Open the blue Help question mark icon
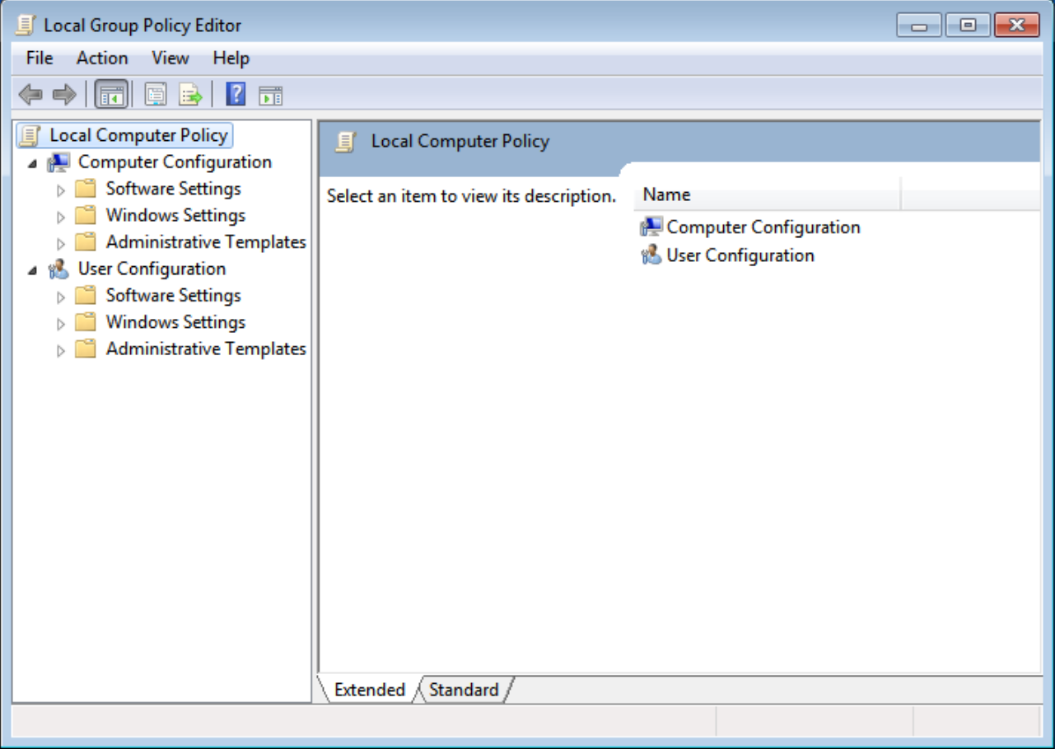 click(x=236, y=94)
